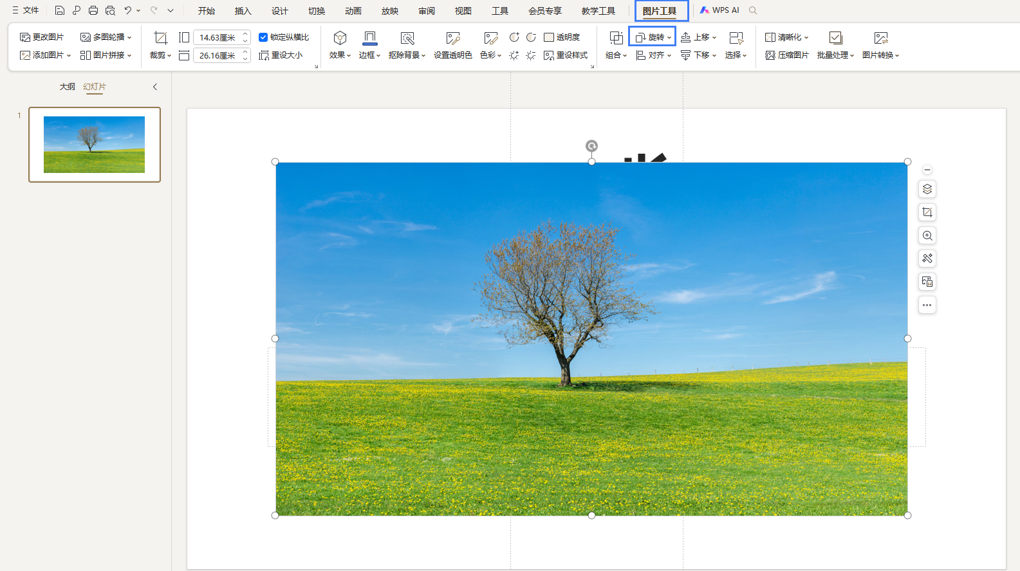This screenshot has height=571, width=1020.
Task: Increase contrast icon in ribbon
Action: pos(514,37)
